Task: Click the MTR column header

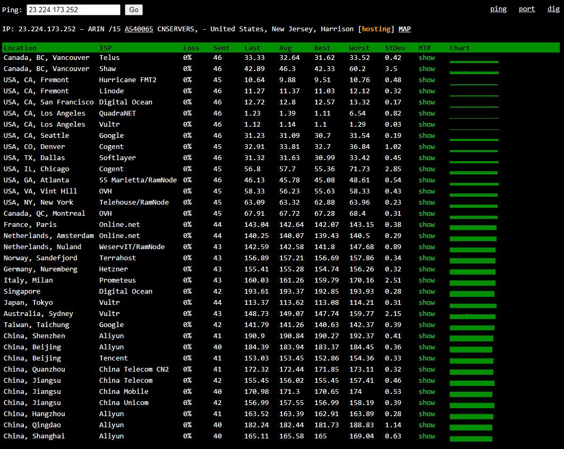Action: [x=424, y=48]
